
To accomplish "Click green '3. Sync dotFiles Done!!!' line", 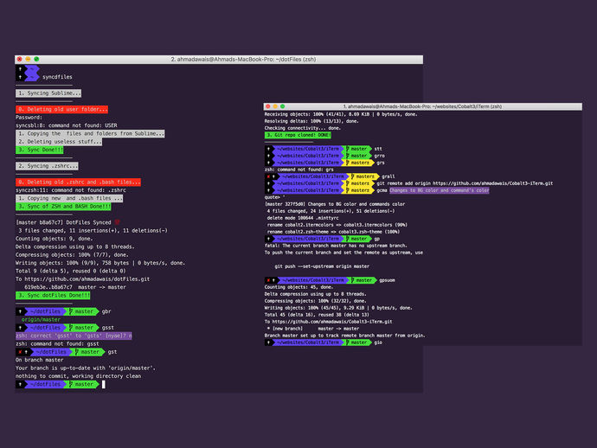I will pyautogui.click(x=53, y=296).
